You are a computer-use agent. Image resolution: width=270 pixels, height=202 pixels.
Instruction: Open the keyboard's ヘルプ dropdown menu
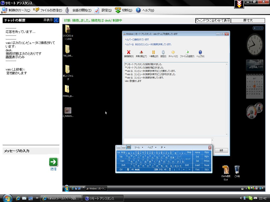[152, 147]
